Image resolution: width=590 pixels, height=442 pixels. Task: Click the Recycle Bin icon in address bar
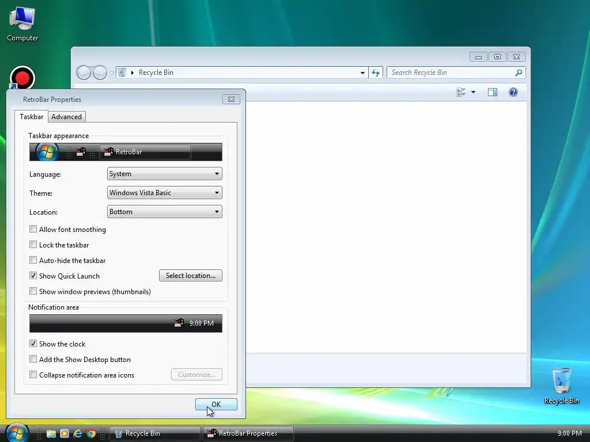click(x=122, y=72)
